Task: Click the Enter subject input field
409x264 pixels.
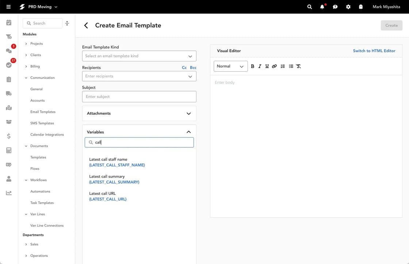Action: (x=139, y=96)
